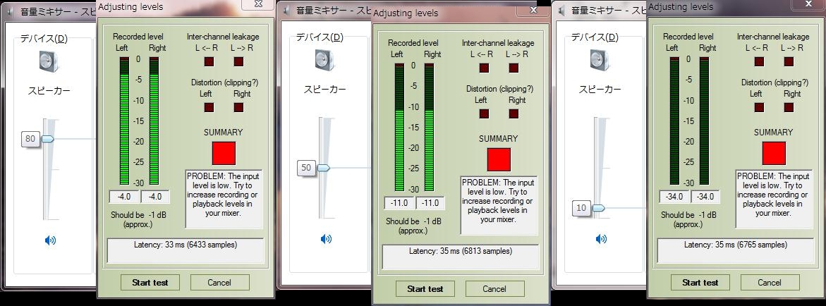The width and height of the screenshot is (826, 306).
Task: Click Left distortion indicator in 6765 samples window
Action: coord(759,107)
